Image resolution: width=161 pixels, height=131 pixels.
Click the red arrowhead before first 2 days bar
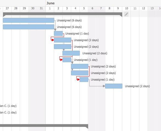click(53, 40)
